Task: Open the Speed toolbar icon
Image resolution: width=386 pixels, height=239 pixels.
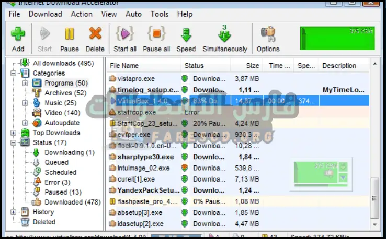Action: 186,35
